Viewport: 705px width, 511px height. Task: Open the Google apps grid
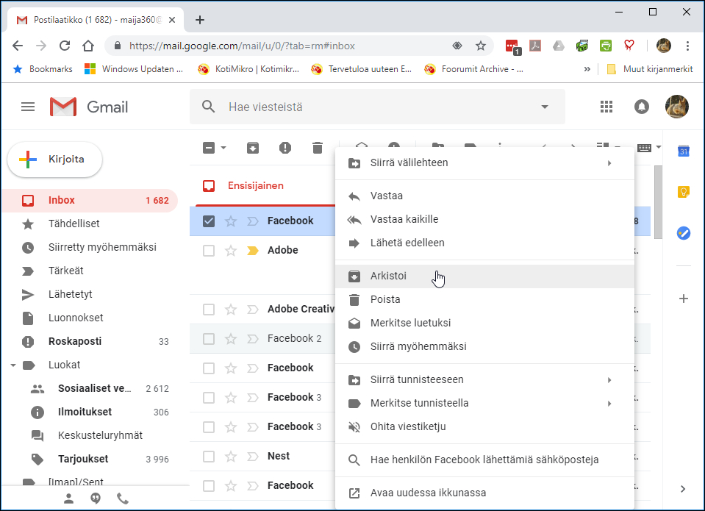(606, 106)
